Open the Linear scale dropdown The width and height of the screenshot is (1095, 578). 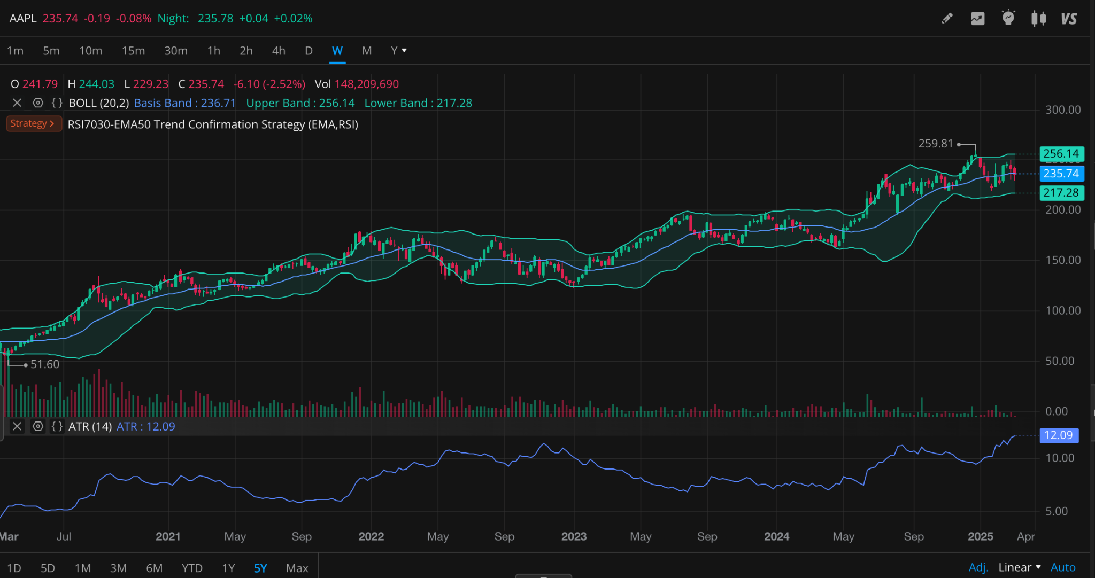[1019, 567]
